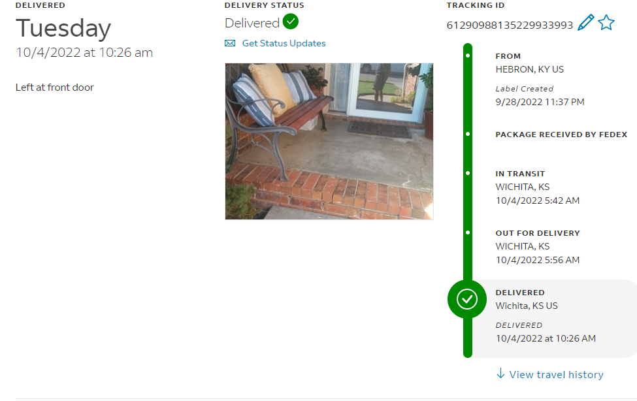The width and height of the screenshot is (637, 401).
Task: Click the HEBRON, KY US origin text
Action: (x=529, y=69)
